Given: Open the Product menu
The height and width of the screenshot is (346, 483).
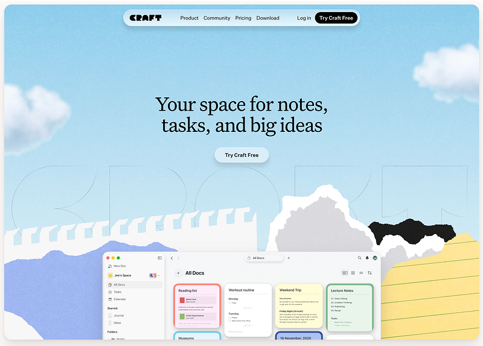Looking at the screenshot, I should pyautogui.click(x=189, y=18).
